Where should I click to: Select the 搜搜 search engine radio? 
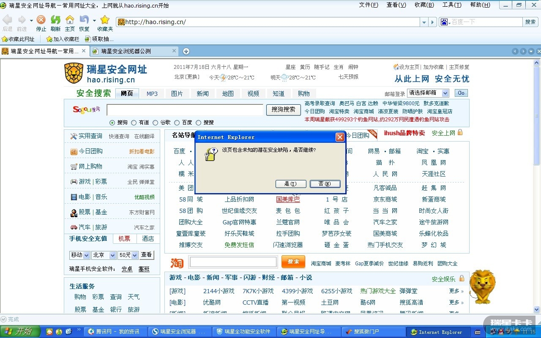click(198, 123)
